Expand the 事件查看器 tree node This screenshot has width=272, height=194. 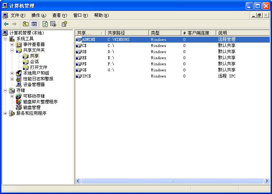(x=12, y=44)
